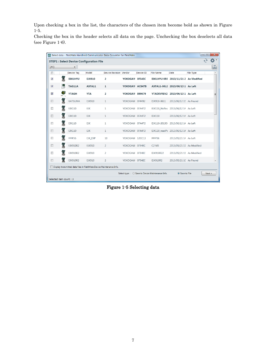Click the Selected item count status text

(x=61, y=179)
